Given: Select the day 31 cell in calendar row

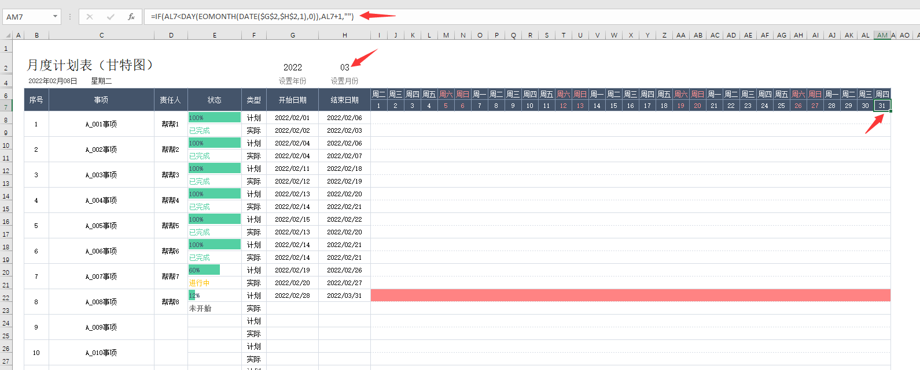Looking at the screenshot, I should (x=882, y=106).
